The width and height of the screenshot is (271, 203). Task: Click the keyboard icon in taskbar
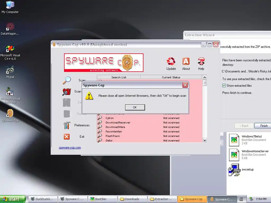[x=241, y=199]
